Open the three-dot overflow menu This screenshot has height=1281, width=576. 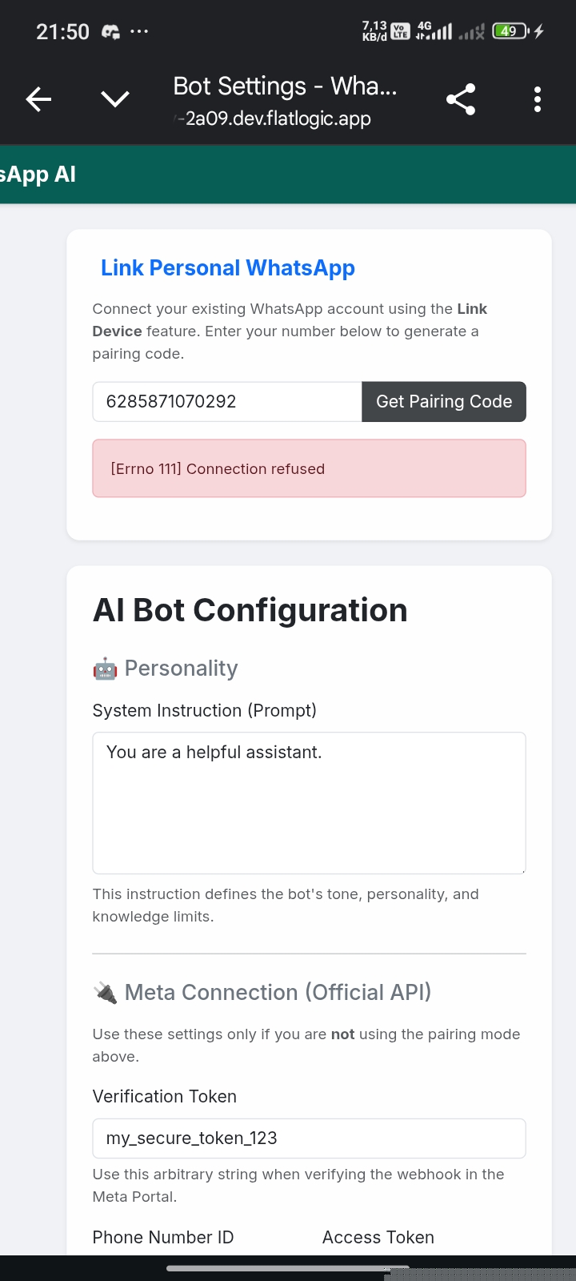pos(538,99)
